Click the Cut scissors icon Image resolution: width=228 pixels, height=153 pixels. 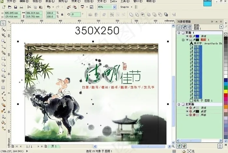[x=29, y=7]
